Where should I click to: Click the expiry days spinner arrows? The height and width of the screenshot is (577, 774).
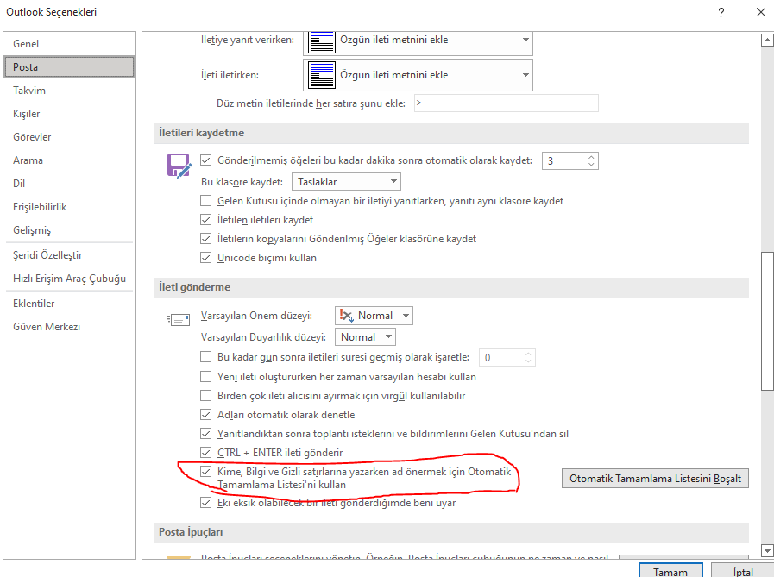point(528,357)
